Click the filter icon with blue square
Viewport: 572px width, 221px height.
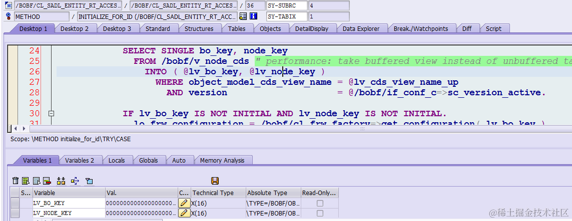point(89,181)
